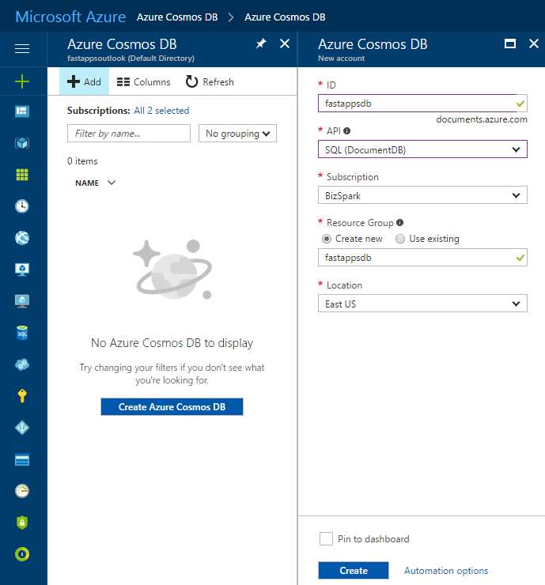Pin the Cosmos DB list blade
The width and height of the screenshot is (545, 585).
[x=261, y=44]
